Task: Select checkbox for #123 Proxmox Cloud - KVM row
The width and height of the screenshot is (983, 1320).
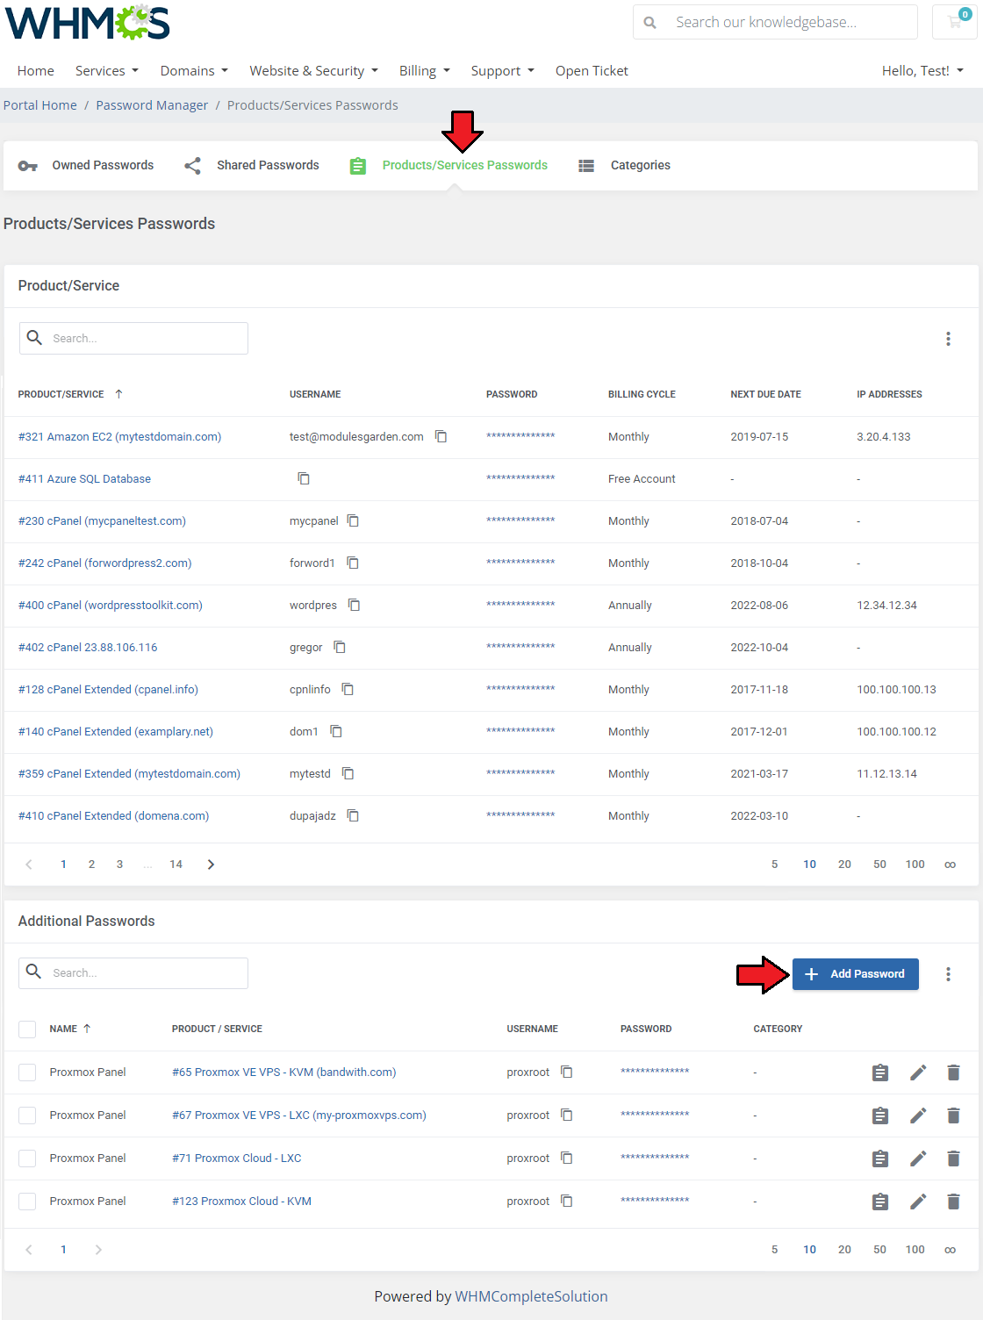Action: coord(27,1202)
